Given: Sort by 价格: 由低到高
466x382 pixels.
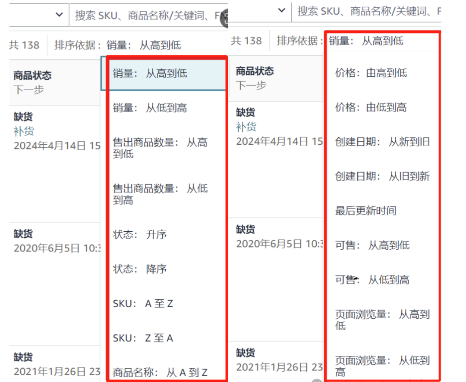Looking at the screenshot, I should tap(371, 107).
